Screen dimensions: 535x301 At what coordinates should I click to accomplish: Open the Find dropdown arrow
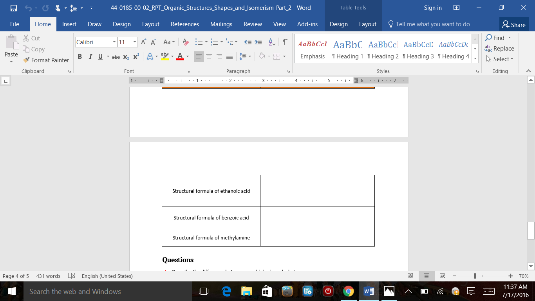(x=510, y=38)
